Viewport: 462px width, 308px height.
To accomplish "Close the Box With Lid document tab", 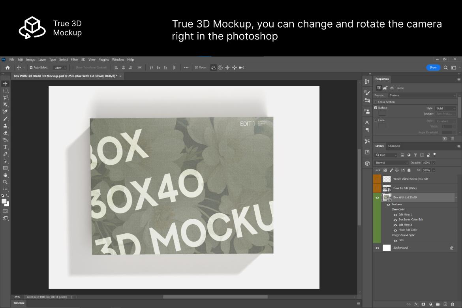I will [120, 76].
